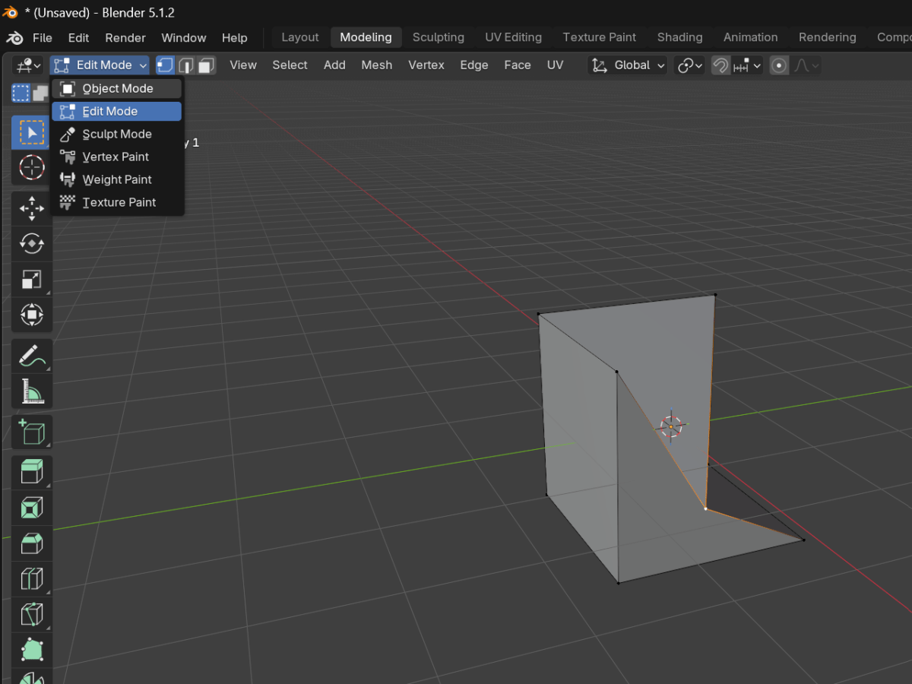Switch to the Modeling workspace tab
Viewport: 912px width, 684px height.
[366, 37]
